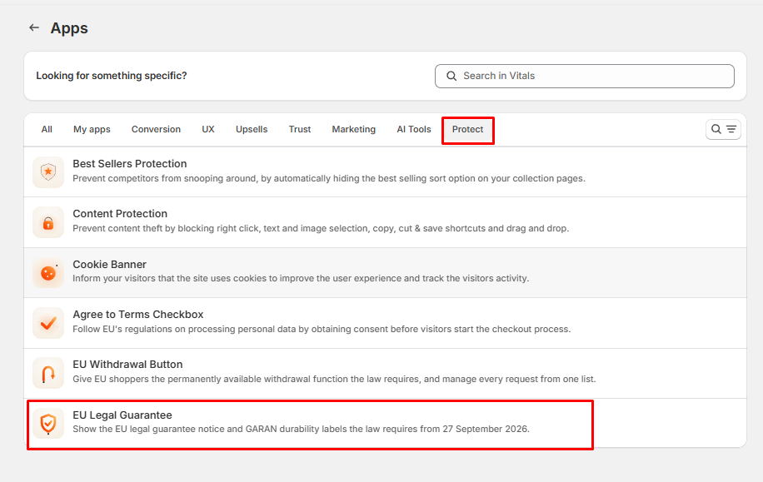Open the EU Legal Guarantee app title
The image size is (763, 482).
pos(122,415)
